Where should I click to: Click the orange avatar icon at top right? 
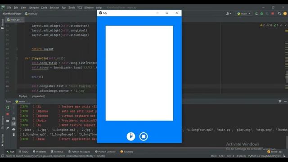[285, 13]
